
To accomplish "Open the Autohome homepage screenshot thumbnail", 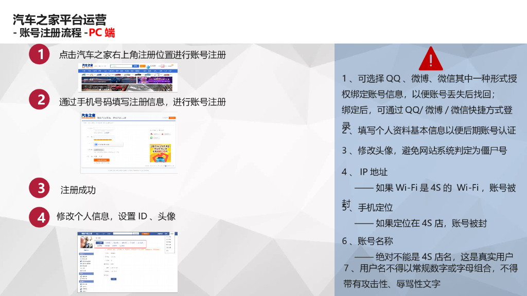I will point(128,77).
